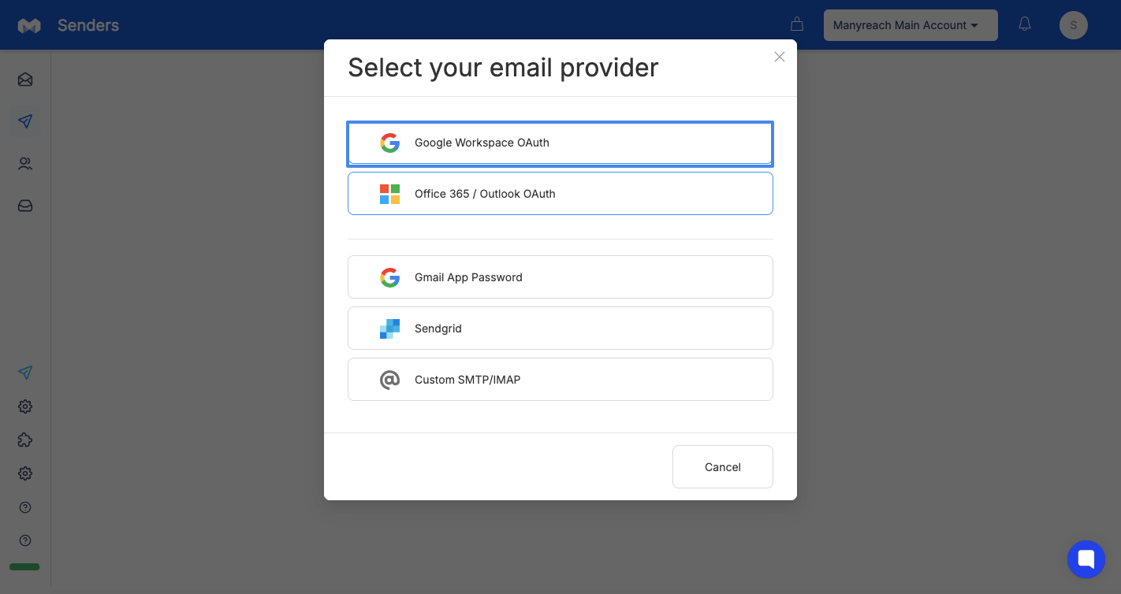The width and height of the screenshot is (1121, 594).
Task: Click the question mark icon above the green bar
Action: pos(25,540)
